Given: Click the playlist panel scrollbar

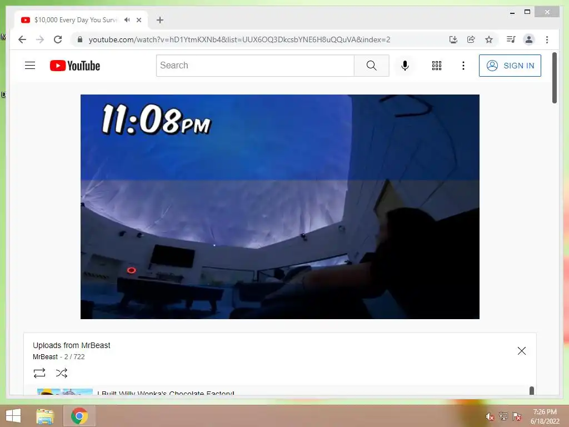Looking at the screenshot, I should (x=532, y=391).
